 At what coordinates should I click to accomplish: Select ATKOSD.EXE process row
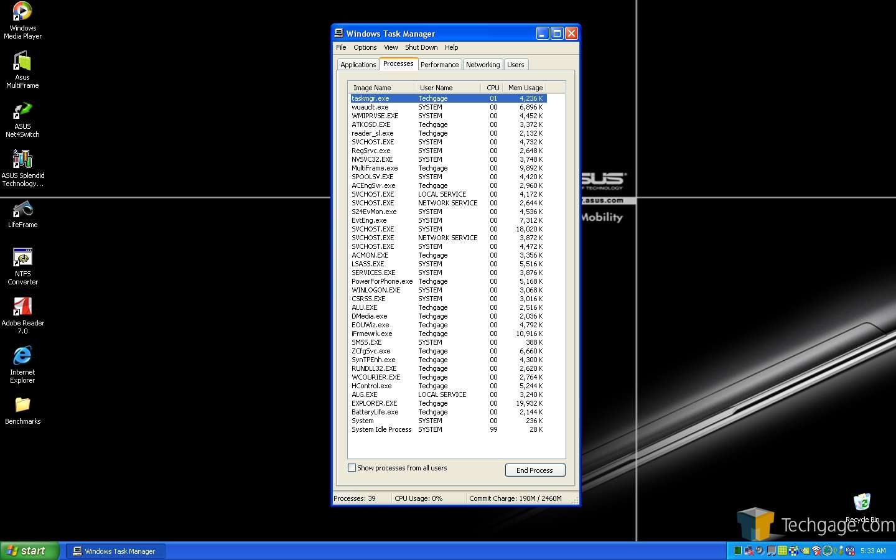448,124
